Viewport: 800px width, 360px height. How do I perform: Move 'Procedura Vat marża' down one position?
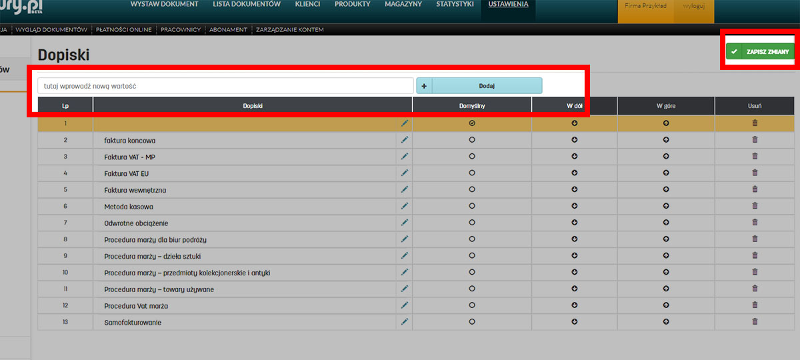point(574,305)
